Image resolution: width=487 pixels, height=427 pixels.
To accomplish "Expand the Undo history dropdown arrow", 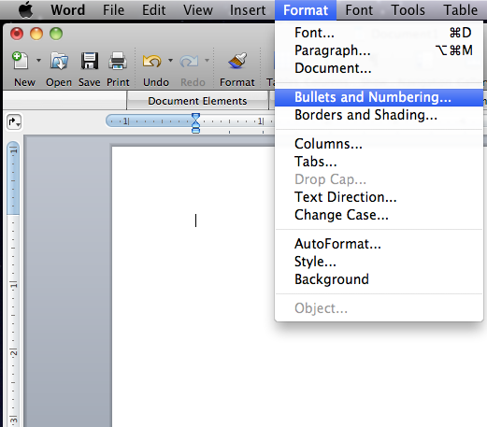I will pos(170,60).
